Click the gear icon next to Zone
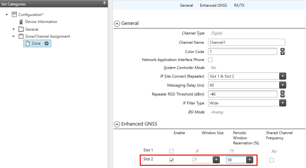This screenshot has height=168, width=306. point(47,43)
